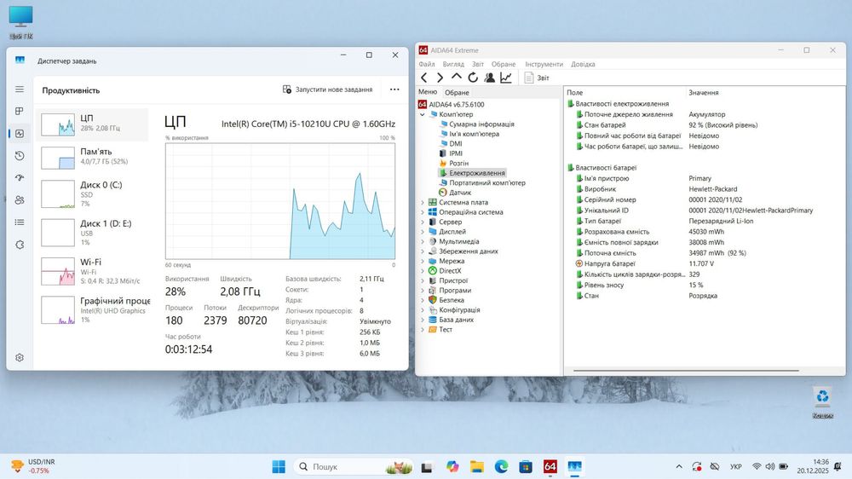Open File Explorer on taskbar
The image size is (852, 479).
click(x=476, y=466)
